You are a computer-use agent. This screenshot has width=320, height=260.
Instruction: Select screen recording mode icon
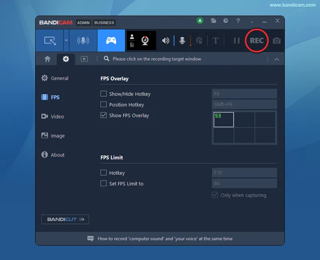pyautogui.click(x=50, y=41)
